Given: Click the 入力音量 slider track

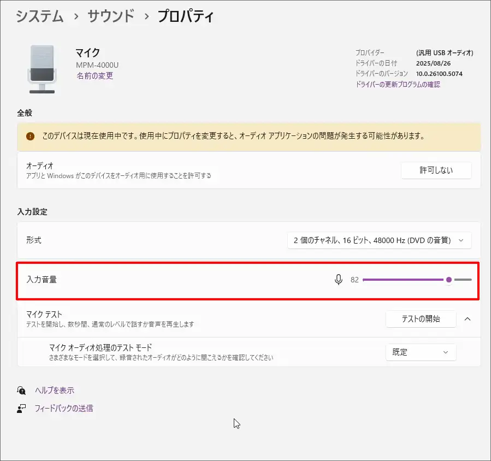Looking at the screenshot, I should (x=404, y=280).
